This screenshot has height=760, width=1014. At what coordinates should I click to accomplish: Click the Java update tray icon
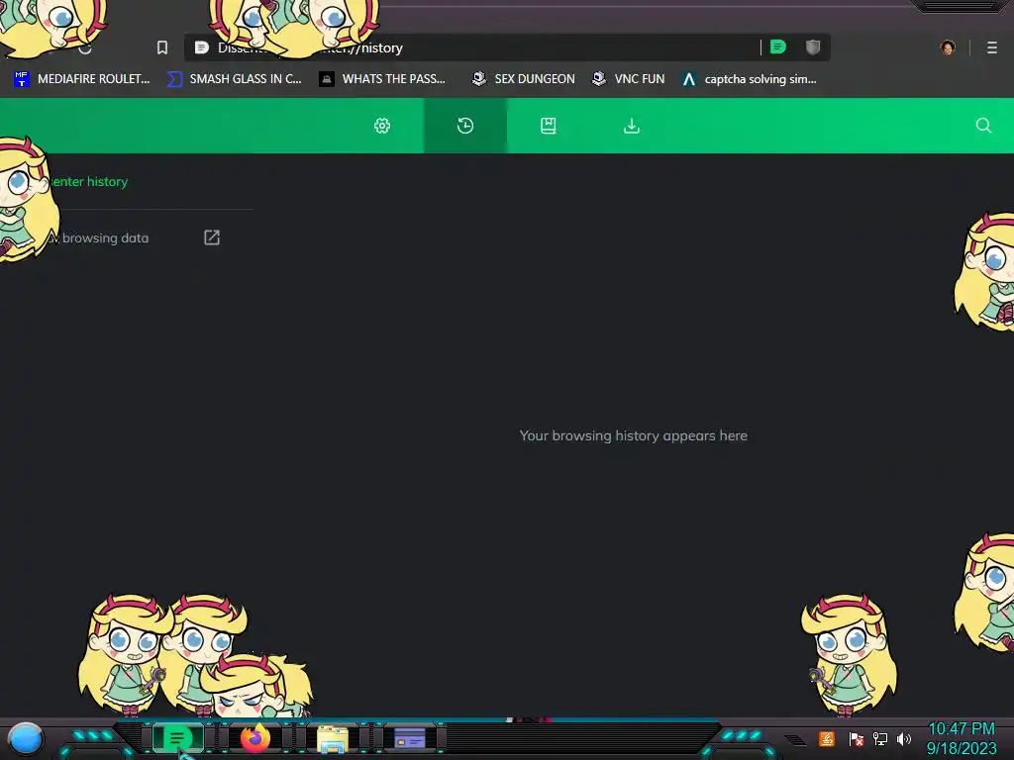coord(827,738)
